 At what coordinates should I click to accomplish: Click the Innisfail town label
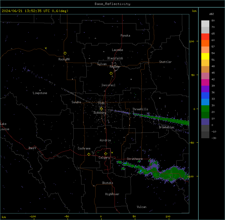(108, 85)
